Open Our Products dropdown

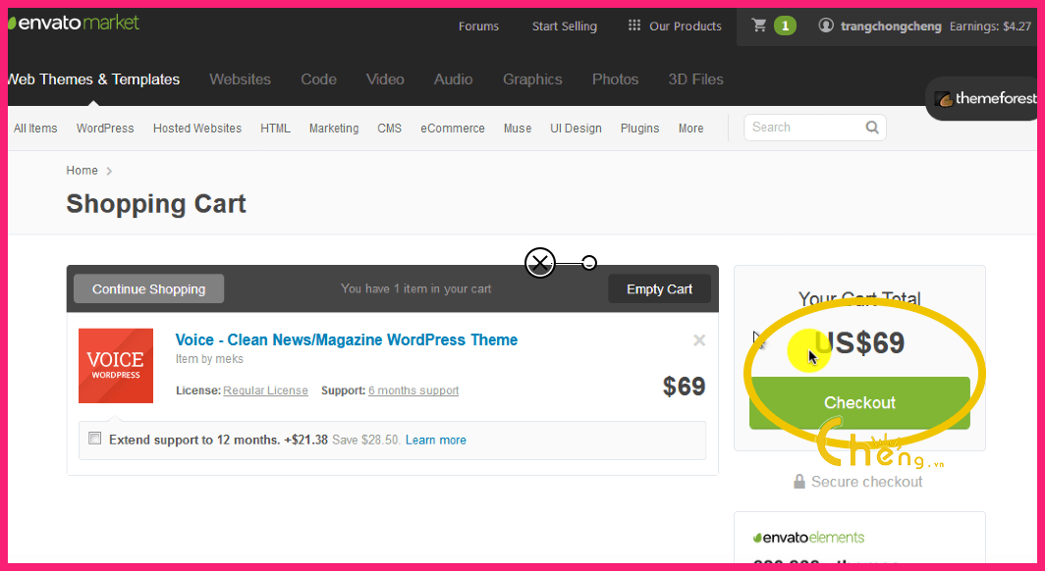(x=675, y=26)
